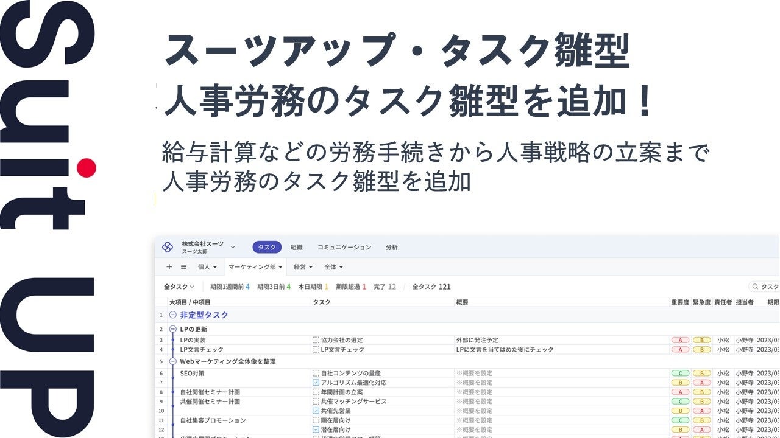Image resolution: width=780 pixels, height=438 pixels.
Task: Select the タスク navigation tab
Action: click(267, 247)
